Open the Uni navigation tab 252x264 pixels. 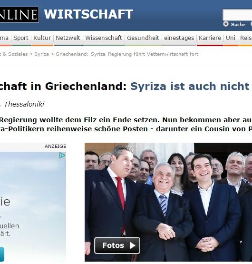click(x=231, y=38)
